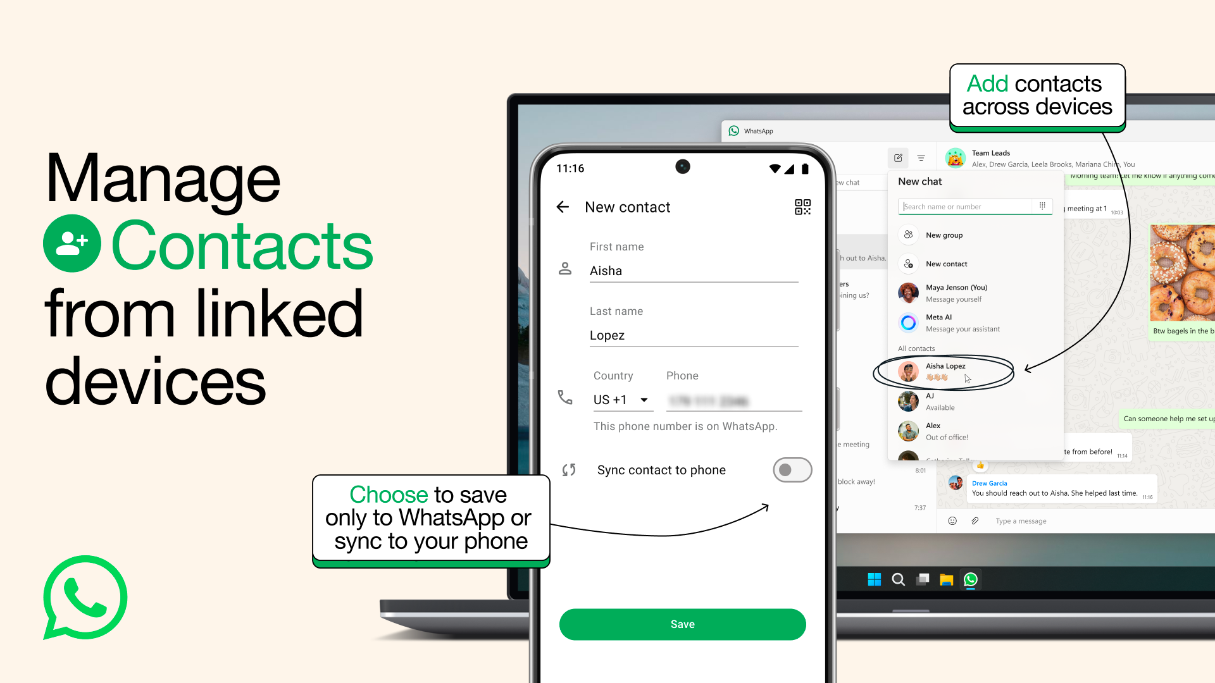Select New contact menu item
The width and height of the screenshot is (1215, 683).
(946, 264)
